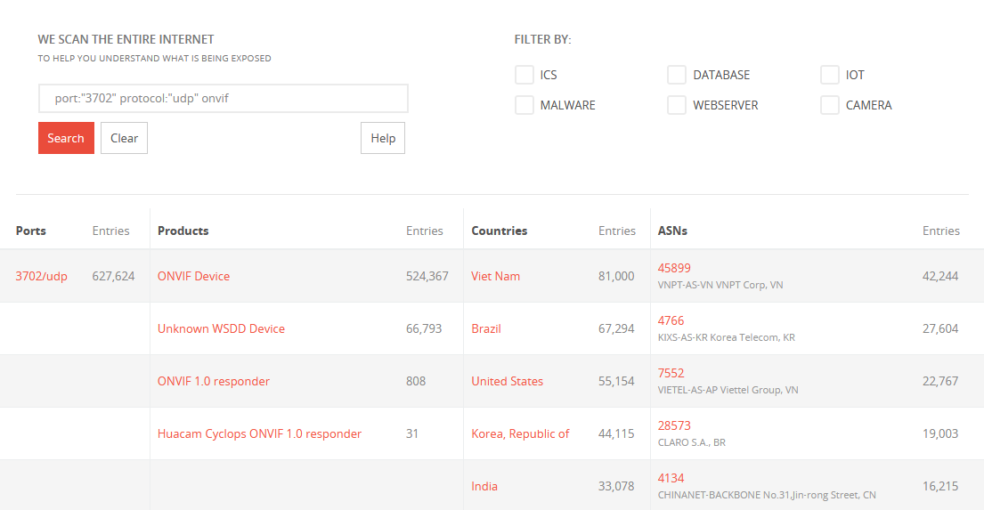
Task: Enable the CAMERA filter checkbox
Action: point(830,105)
